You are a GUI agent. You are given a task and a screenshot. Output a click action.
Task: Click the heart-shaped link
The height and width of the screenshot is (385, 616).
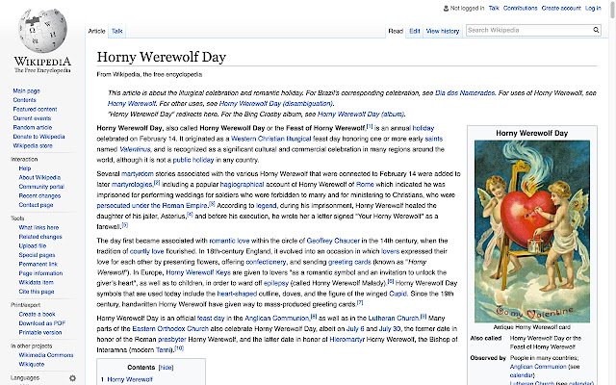[x=237, y=294]
